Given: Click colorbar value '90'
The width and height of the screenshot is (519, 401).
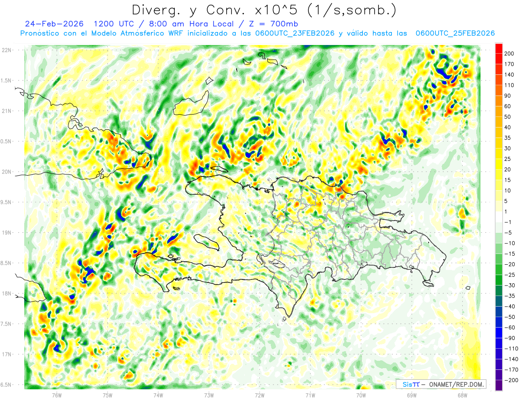Looking at the screenshot, I should (x=508, y=96).
